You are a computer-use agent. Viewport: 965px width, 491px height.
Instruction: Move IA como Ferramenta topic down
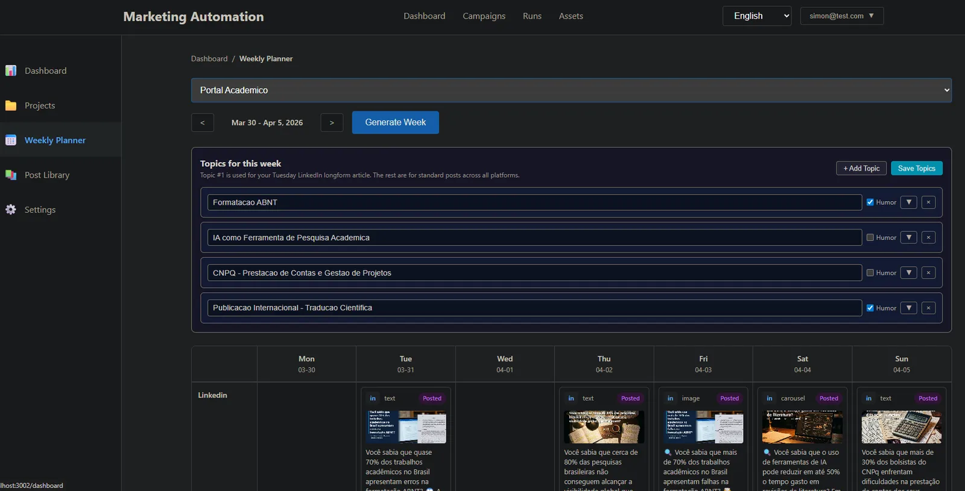[x=909, y=237]
